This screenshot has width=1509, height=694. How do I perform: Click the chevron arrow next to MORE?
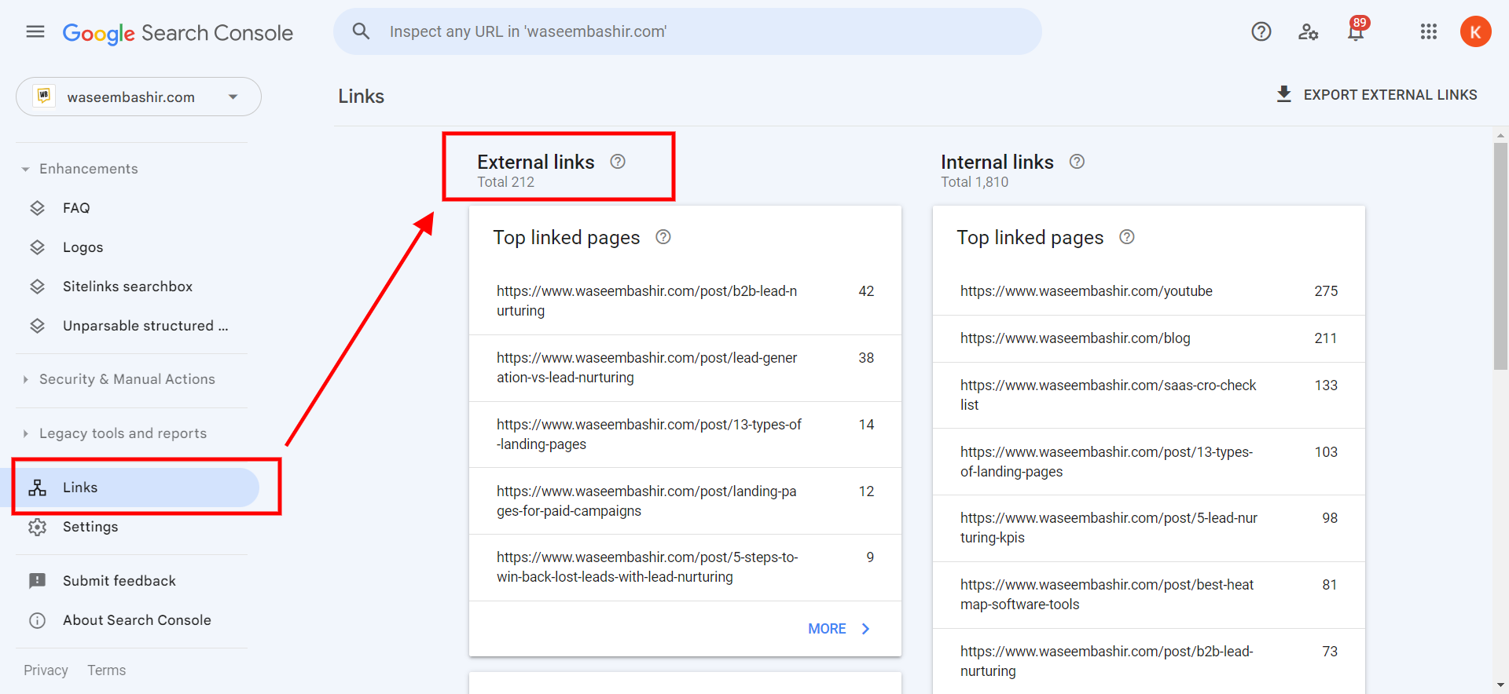866,629
